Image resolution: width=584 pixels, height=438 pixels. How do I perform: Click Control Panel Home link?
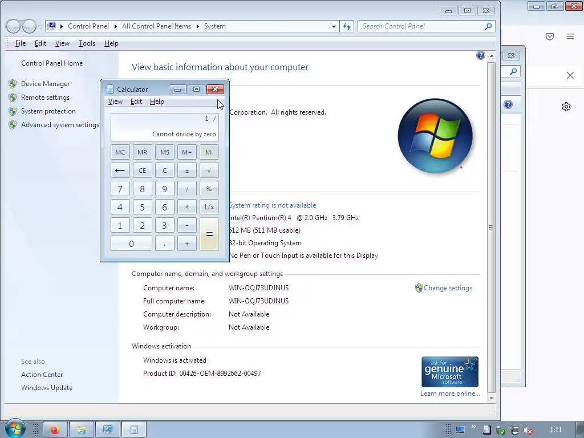(52, 63)
